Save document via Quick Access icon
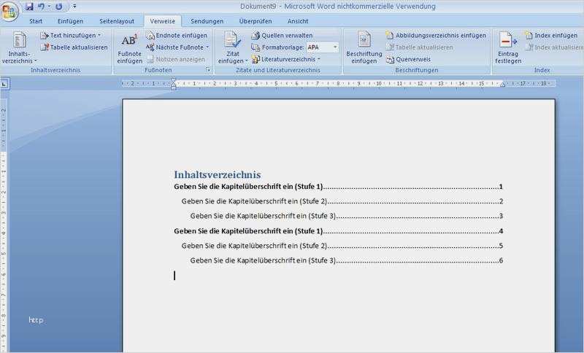The width and height of the screenshot is (584, 353). [x=29, y=7]
